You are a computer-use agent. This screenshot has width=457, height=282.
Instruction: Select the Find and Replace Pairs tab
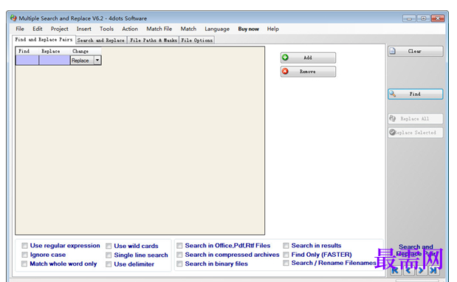[x=44, y=39]
